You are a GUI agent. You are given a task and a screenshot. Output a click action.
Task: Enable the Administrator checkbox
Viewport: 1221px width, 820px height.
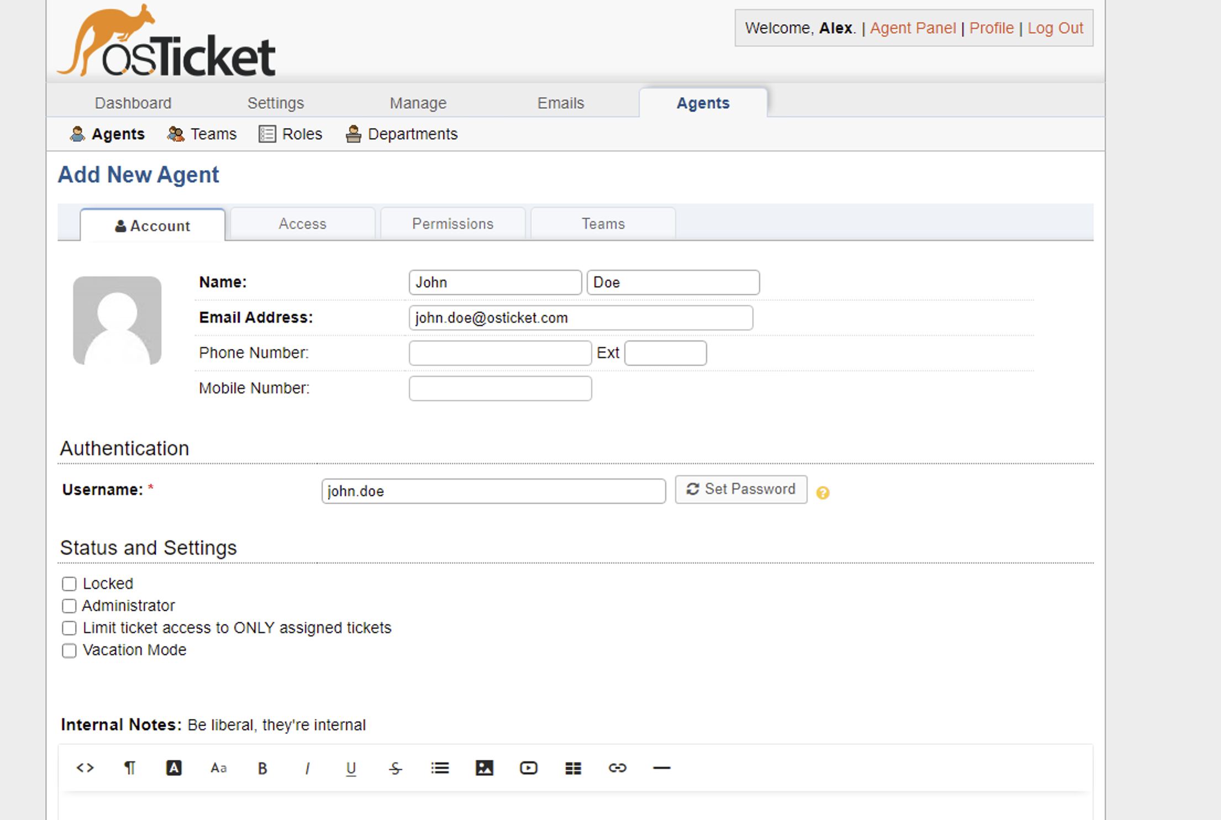(69, 606)
